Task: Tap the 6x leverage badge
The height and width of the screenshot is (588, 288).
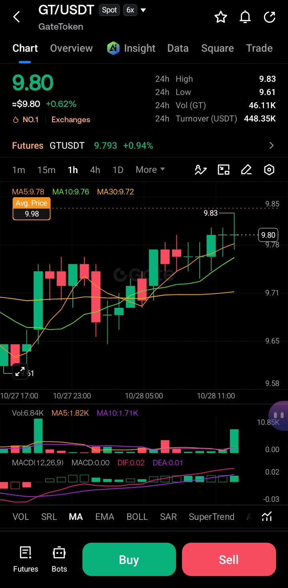Action: pyautogui.click(x=130, y=10)
